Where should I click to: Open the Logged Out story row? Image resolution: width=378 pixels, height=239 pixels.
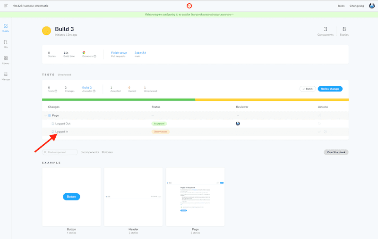[63, 124]
